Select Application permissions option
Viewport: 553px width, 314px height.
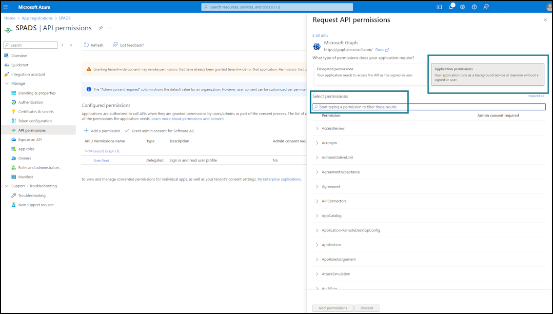488,75
